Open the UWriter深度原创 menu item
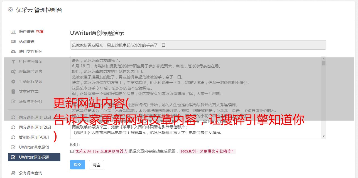This screenshot has width=358, height=178. (34, 147)
